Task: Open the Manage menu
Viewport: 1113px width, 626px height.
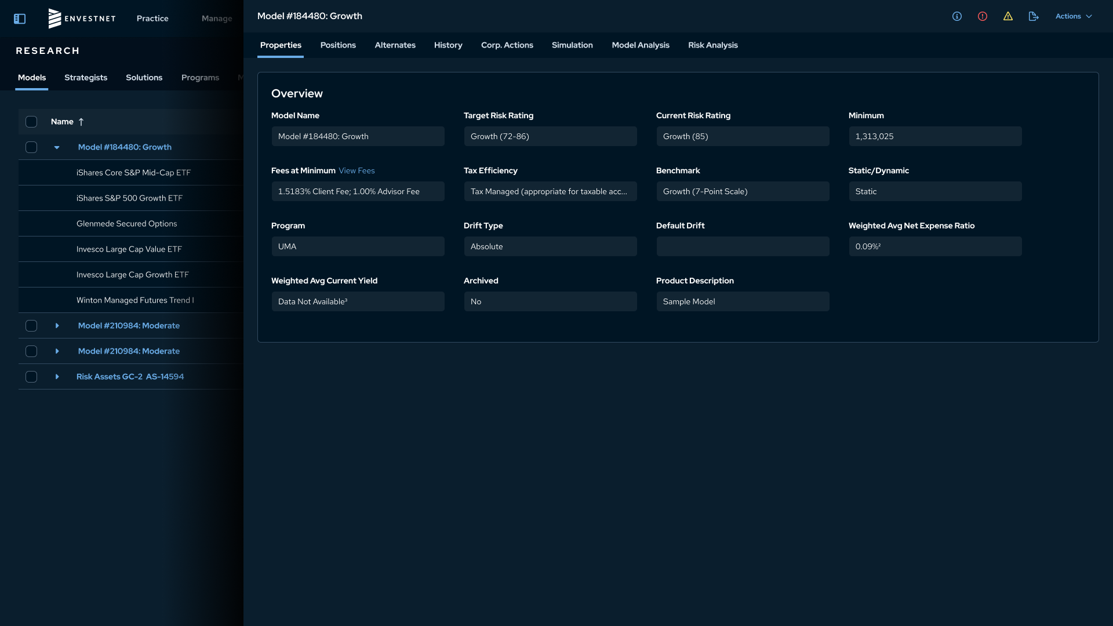Action: [217, 19]
